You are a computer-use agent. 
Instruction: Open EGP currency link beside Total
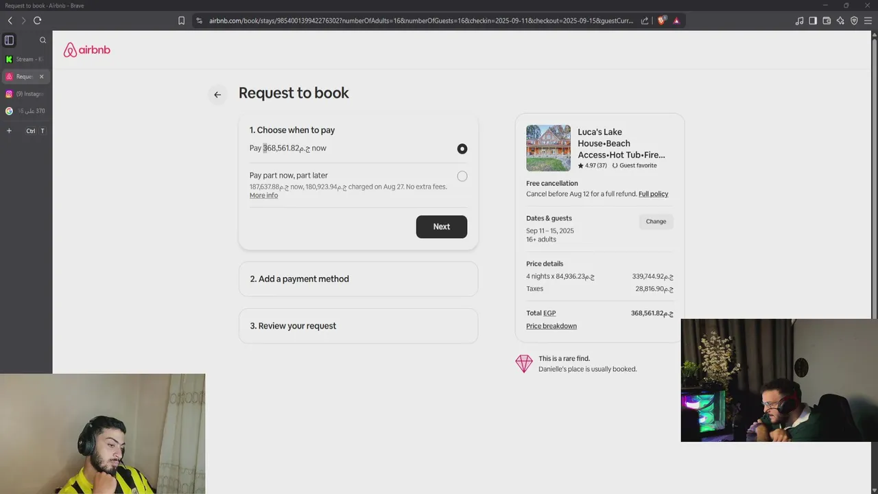pyautogui.click(x=549, y=314)
